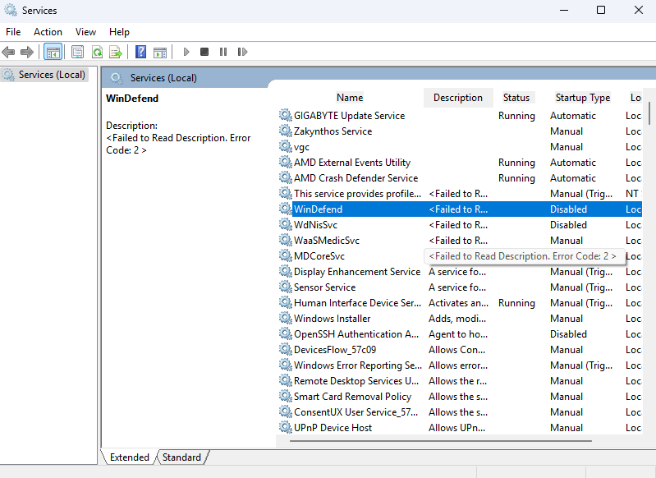Select the OpenSSH Authentication Agent name

coord(356,334)
